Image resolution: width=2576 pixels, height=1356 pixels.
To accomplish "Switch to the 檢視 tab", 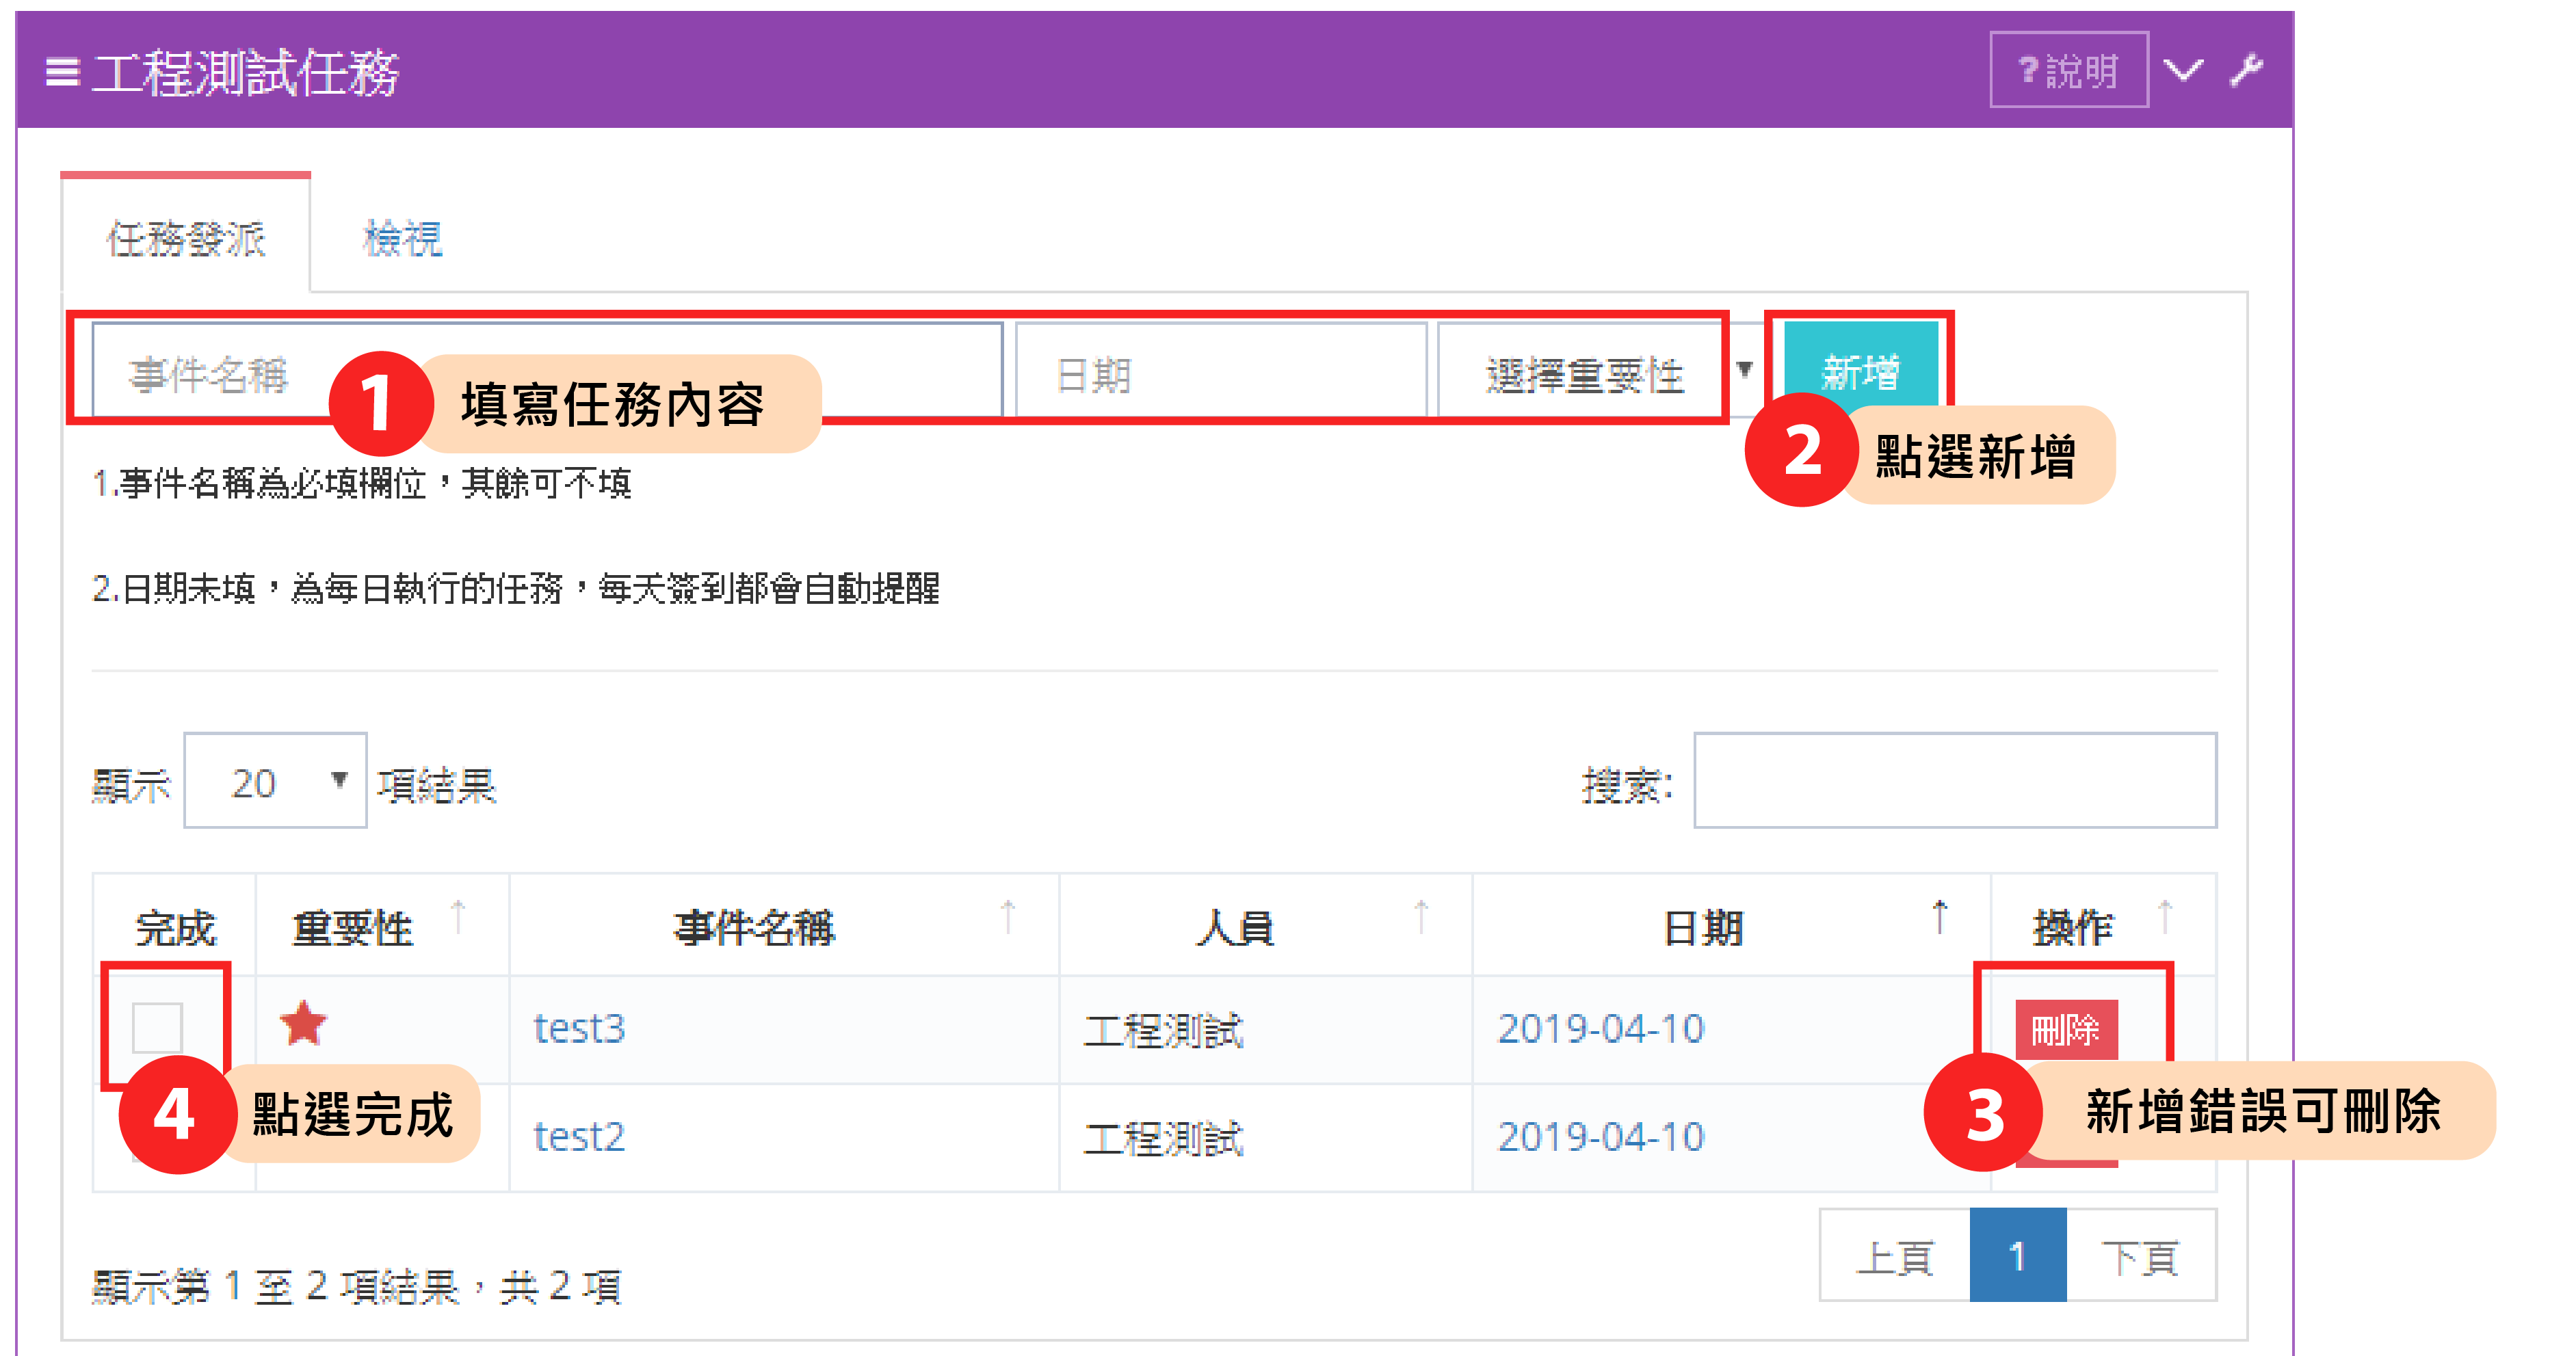I will point(402,239).
